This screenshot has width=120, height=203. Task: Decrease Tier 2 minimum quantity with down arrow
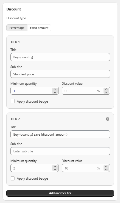55,169
